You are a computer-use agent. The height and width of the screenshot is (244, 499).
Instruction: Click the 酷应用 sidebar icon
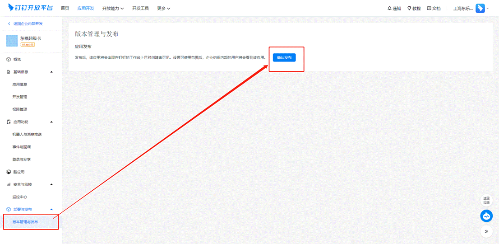click(9, 172)
